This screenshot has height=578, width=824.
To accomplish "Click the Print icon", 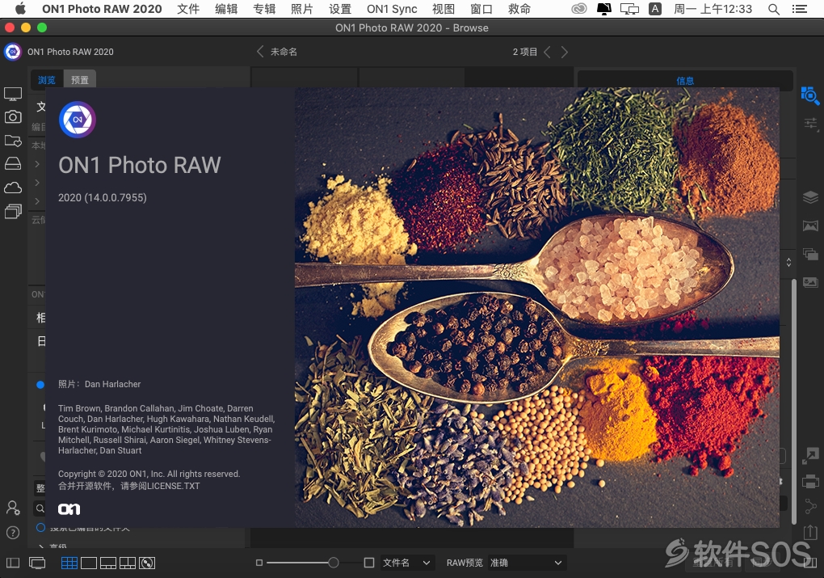I will 810,481.
